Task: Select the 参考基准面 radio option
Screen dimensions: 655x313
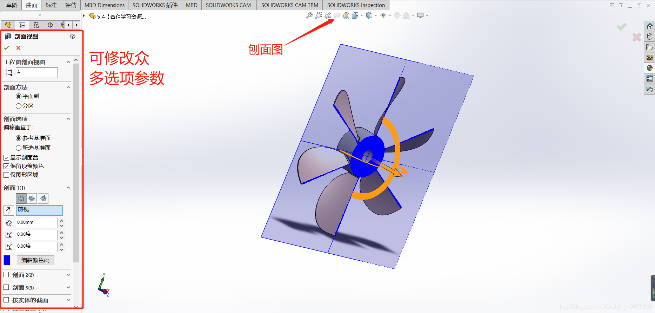Action: click(x=19, y=138)
